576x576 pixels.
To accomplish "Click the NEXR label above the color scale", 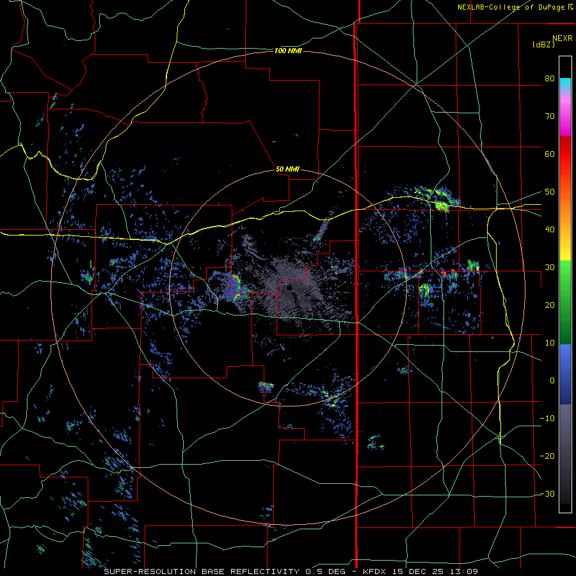I will (x=562, y=38).
